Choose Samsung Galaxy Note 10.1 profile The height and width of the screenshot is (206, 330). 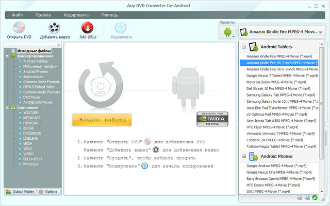(x=279, y=101)
